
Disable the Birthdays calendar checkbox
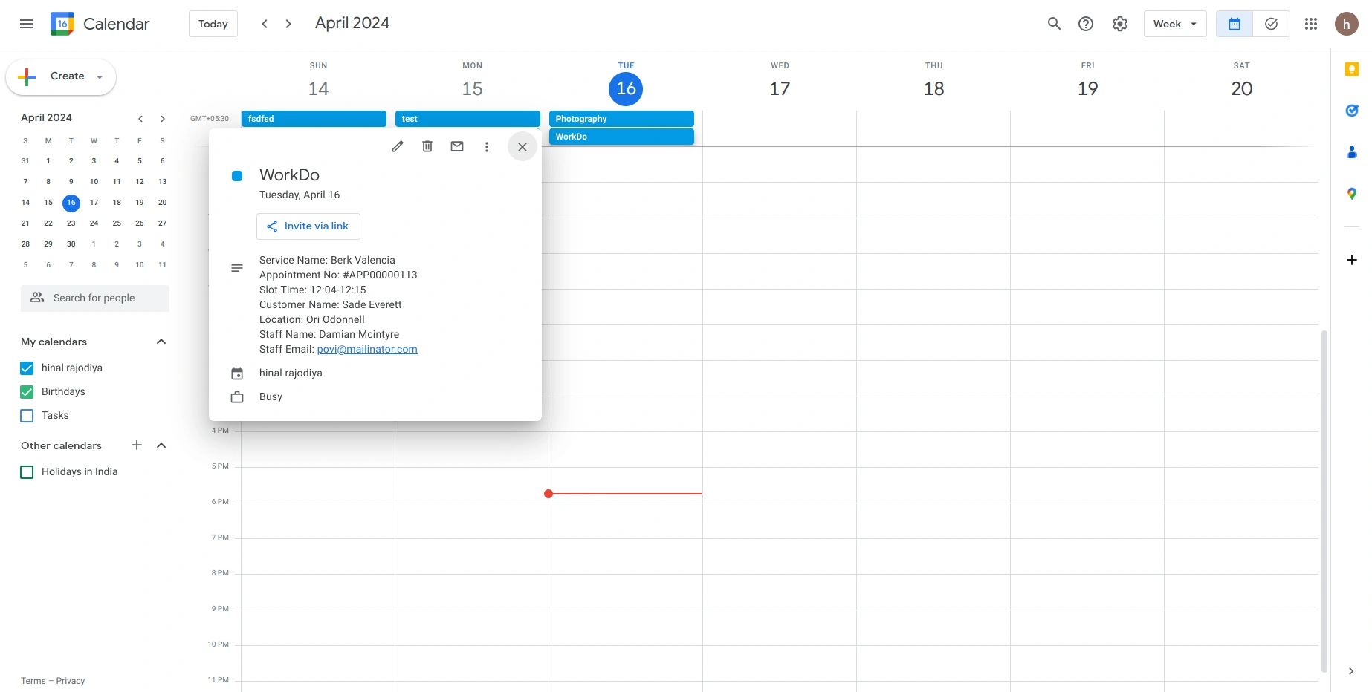point(27,391)
